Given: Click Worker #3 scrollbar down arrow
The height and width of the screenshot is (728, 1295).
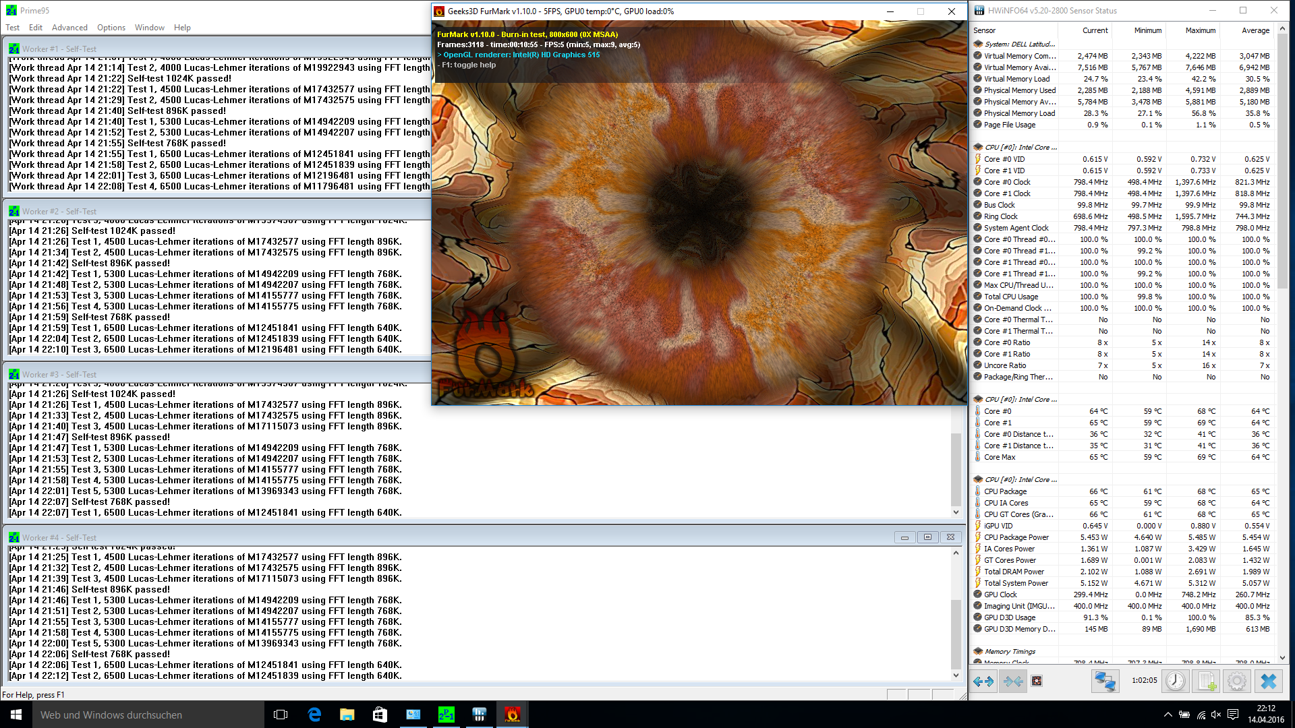Looking at the screenshot, I should [x=956, y=512].
